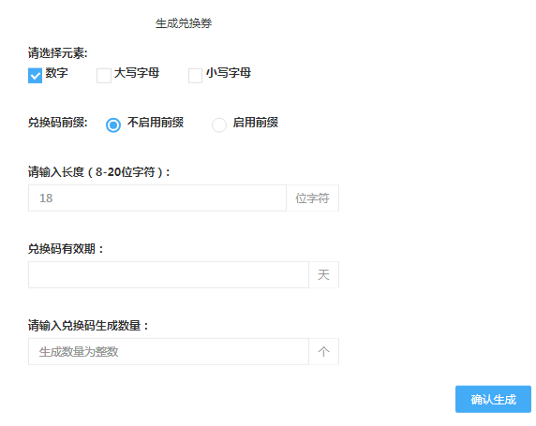The height and width of the screenshot is (426, 536).
Task: Click the 个 unit suffix
Action: coord(323,352)
